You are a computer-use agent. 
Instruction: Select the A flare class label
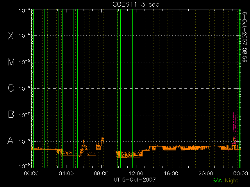(x=11, y=141)
